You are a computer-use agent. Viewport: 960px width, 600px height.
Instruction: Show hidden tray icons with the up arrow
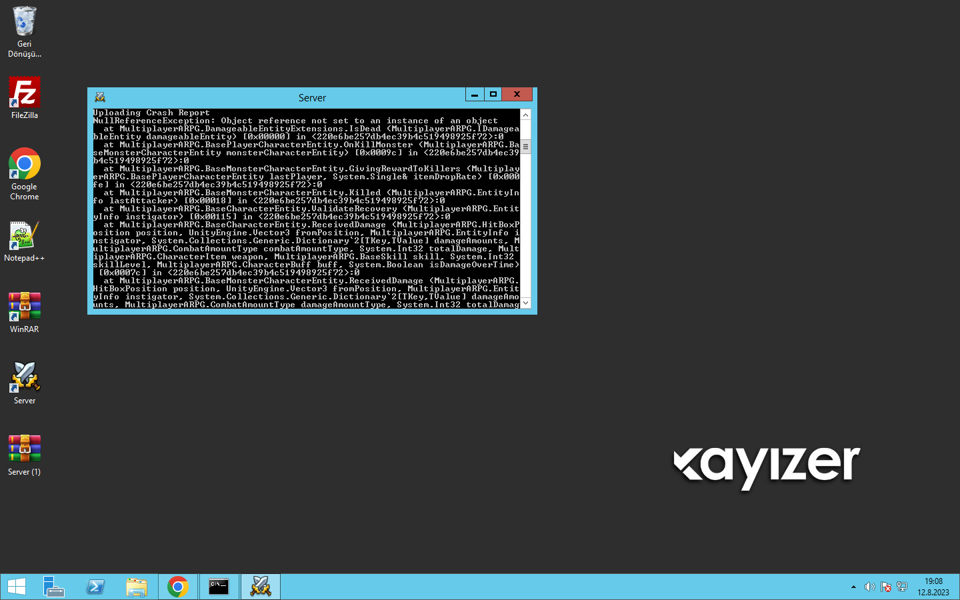coord(853,587)
